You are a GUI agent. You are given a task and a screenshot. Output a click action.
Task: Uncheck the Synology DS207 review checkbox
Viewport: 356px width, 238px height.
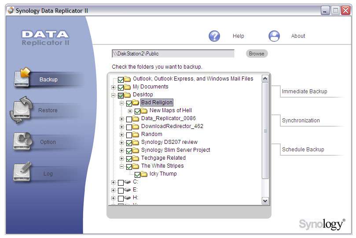pyautogui.click(x=129, y=143)
